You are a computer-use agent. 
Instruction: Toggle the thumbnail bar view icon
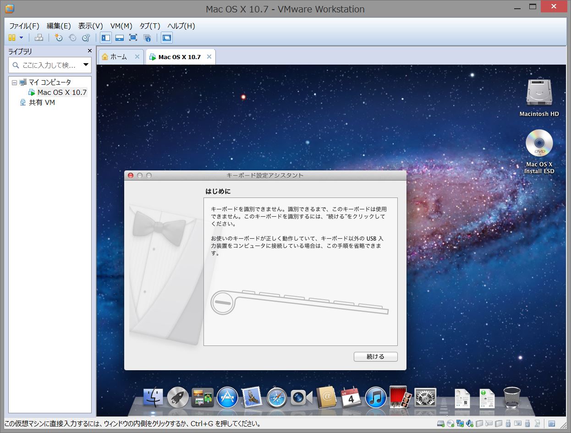click(x=119, y=38)
